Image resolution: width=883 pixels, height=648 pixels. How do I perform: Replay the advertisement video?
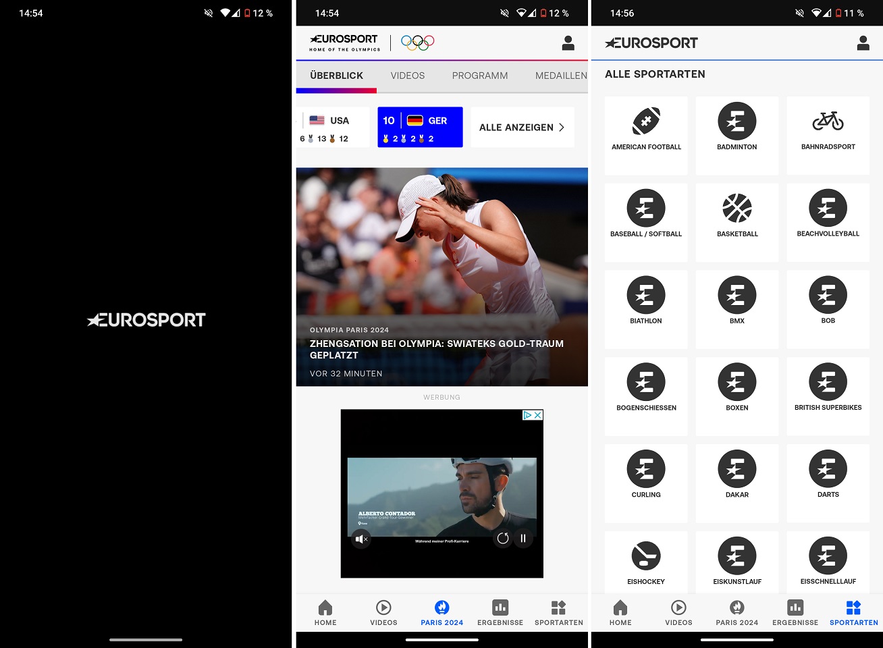click(502, 538)
